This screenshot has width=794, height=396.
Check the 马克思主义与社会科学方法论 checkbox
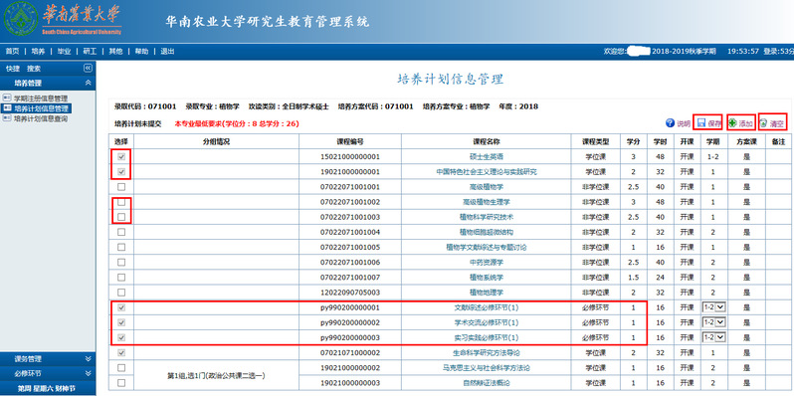click(121, 367)
